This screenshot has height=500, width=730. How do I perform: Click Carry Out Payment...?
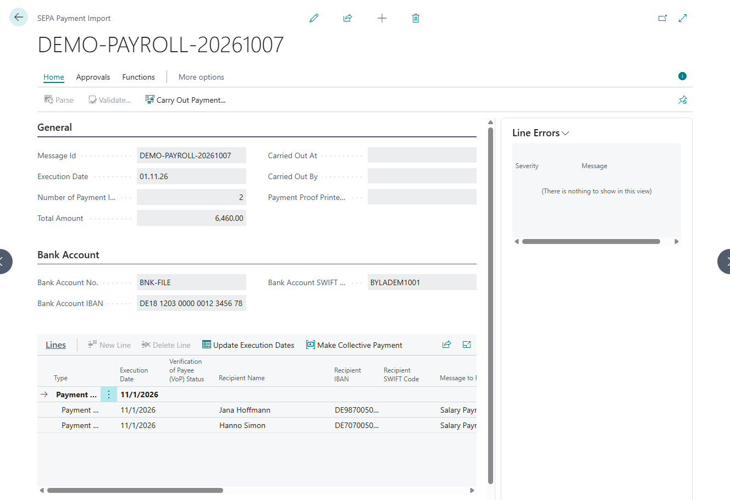[185, 100]
